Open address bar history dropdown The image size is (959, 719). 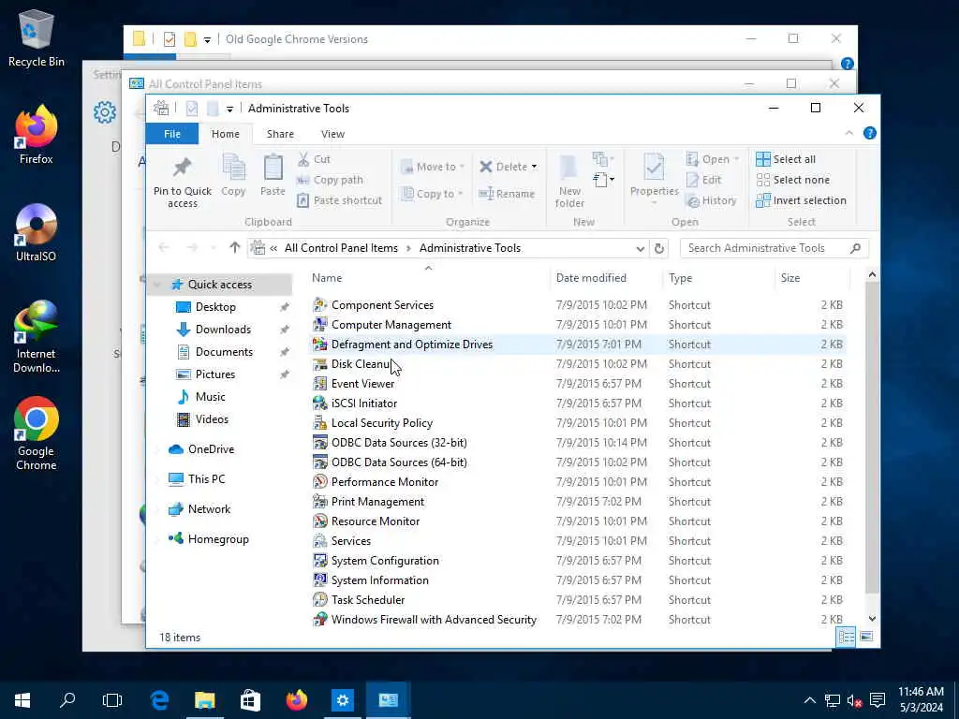[640, 248]
